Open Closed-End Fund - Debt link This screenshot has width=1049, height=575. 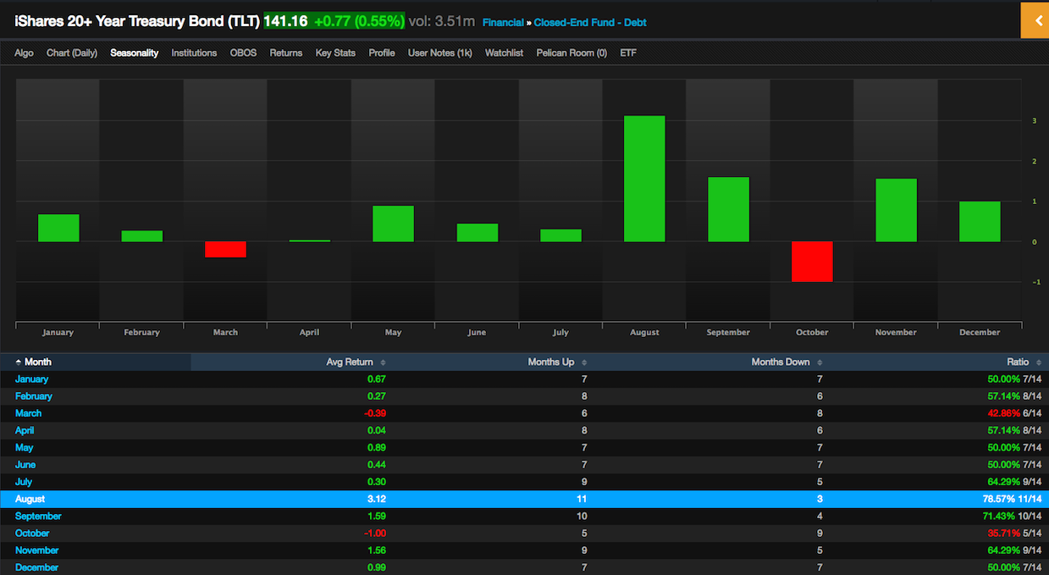[590, 23]
